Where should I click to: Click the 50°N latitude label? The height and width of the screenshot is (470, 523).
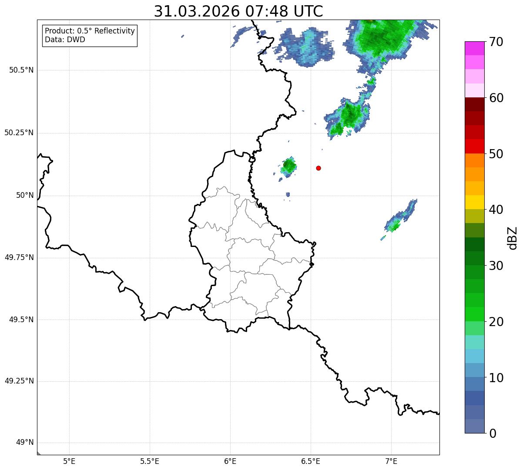25,195
